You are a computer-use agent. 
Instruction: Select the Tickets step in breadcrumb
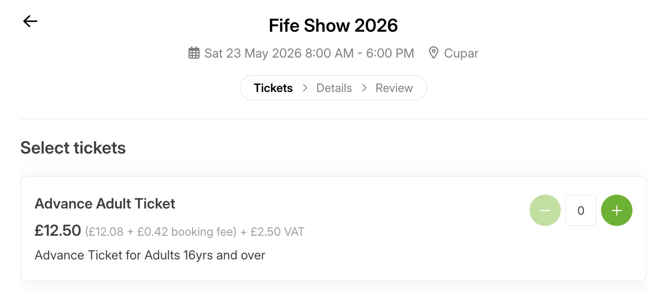[x=273, y=88]
